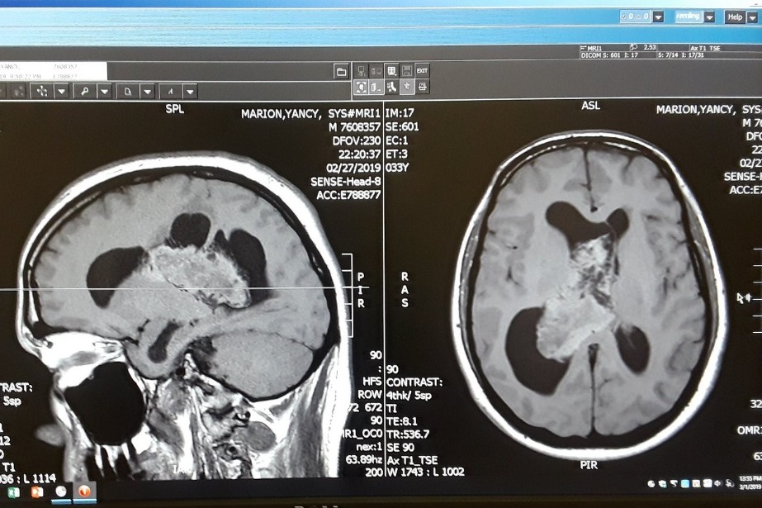Click the page/document layout tool icon
The image size is (762, 508).
pyautogui.click(x=128, y=92)
